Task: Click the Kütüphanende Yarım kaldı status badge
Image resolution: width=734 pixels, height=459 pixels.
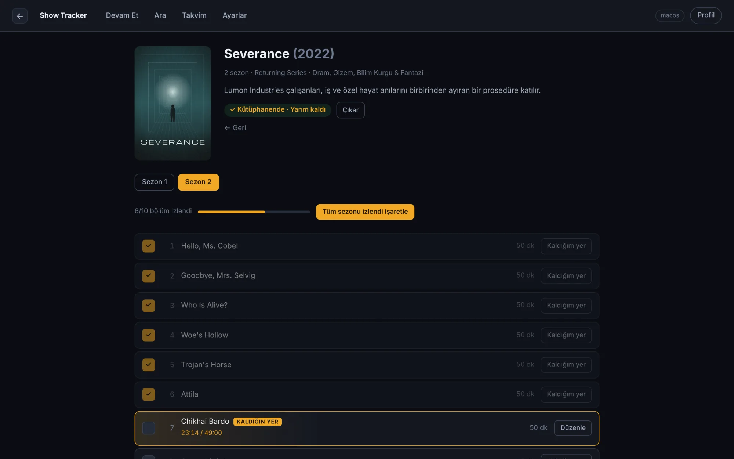Action: click(277, 110)
